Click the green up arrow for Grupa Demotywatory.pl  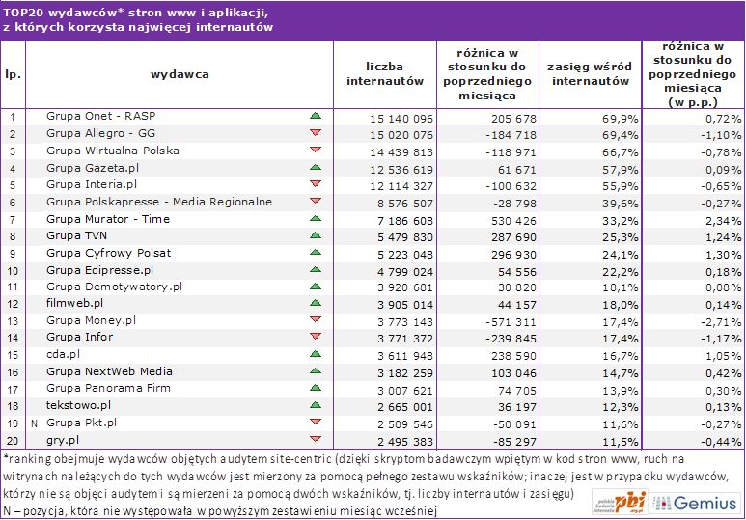316,287
